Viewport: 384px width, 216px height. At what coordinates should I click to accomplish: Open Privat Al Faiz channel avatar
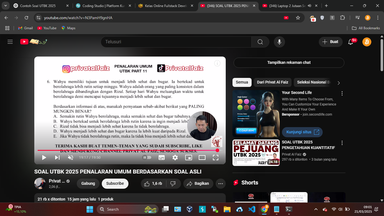pos(40,183)
